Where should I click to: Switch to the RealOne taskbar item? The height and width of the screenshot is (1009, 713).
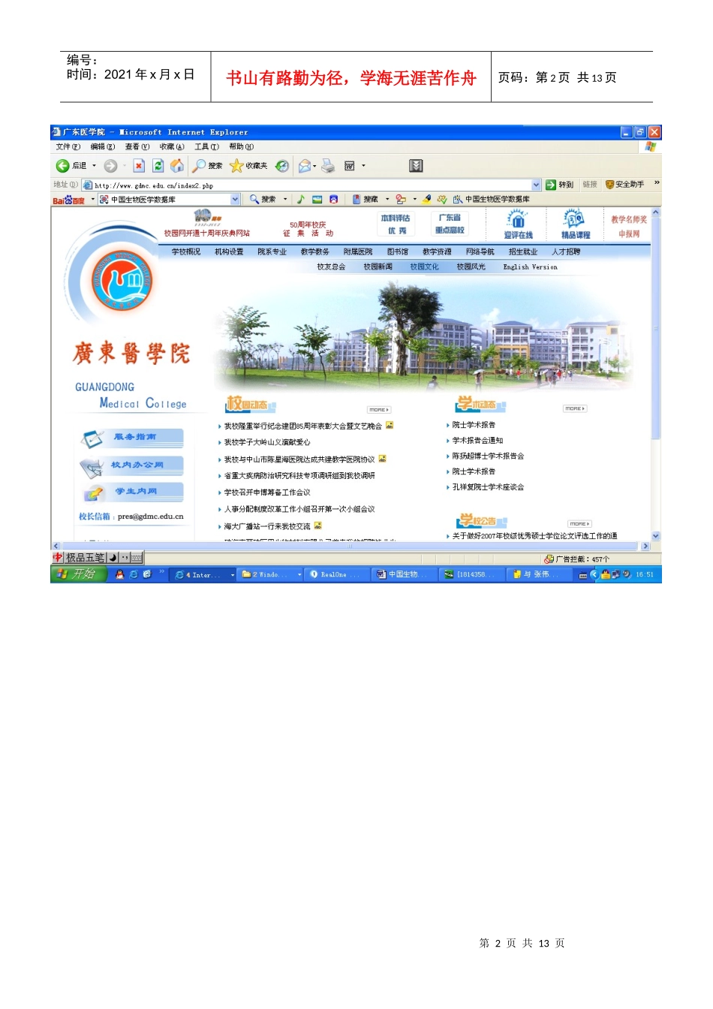tap(335, 574)
